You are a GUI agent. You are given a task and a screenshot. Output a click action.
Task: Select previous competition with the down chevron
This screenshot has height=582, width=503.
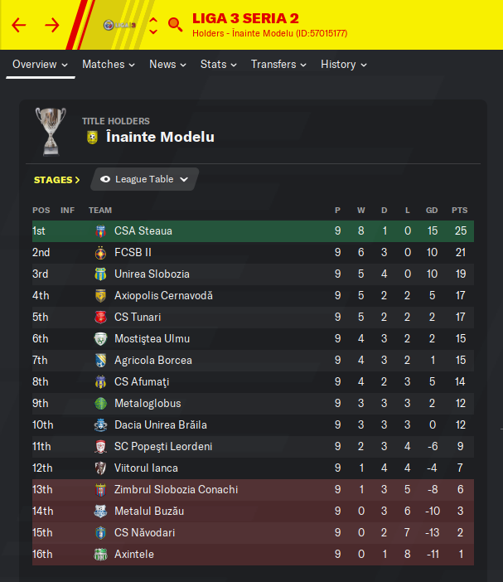pyautogui.click(x=153, y=32)
